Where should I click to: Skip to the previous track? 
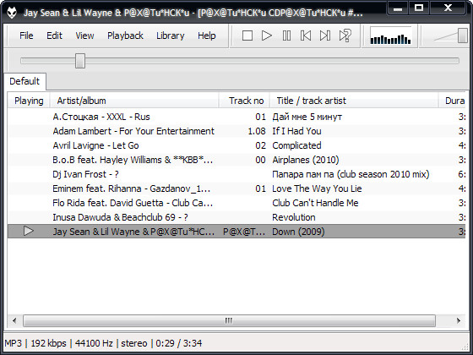point(306,35)
